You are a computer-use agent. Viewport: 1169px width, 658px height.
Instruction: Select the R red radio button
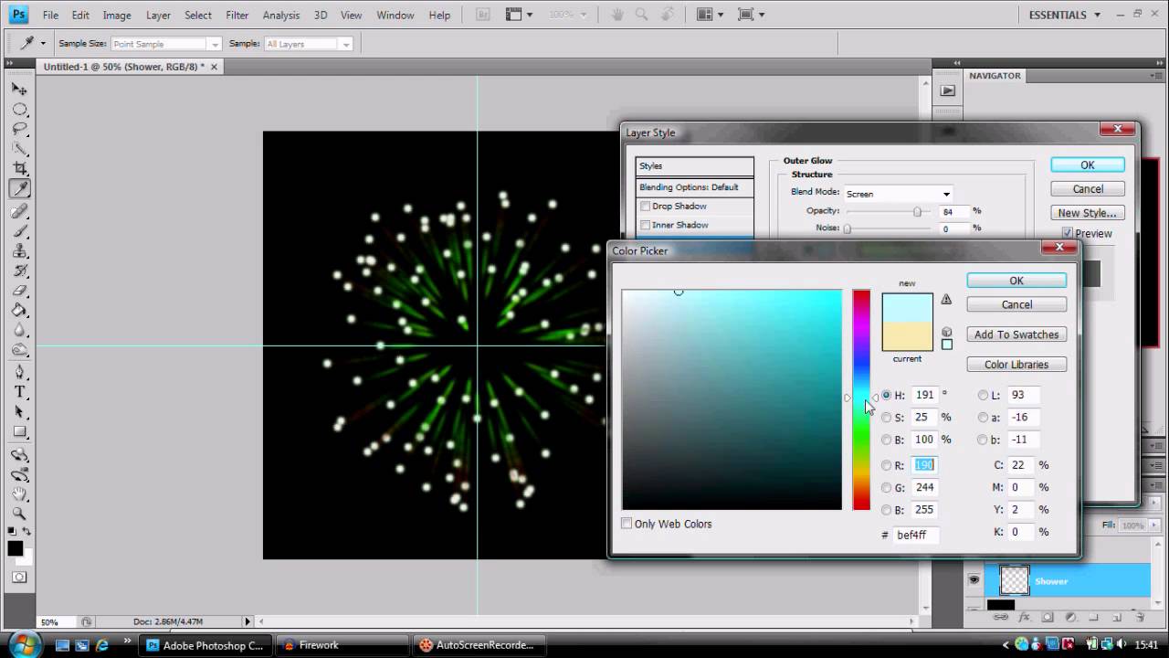point(886,465)
